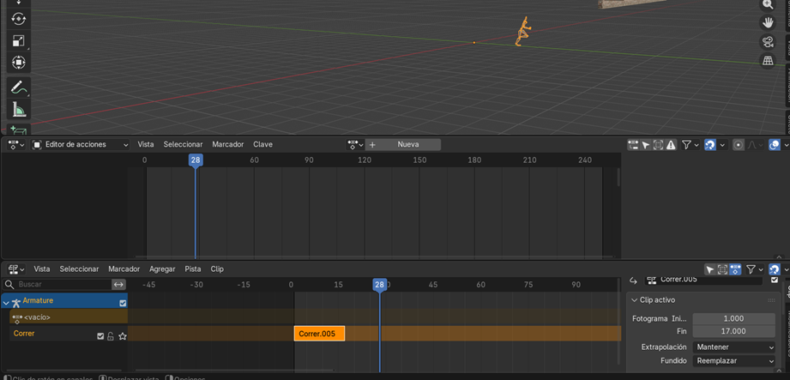Open the Agregar menu in NLA editor

(162, 269)
